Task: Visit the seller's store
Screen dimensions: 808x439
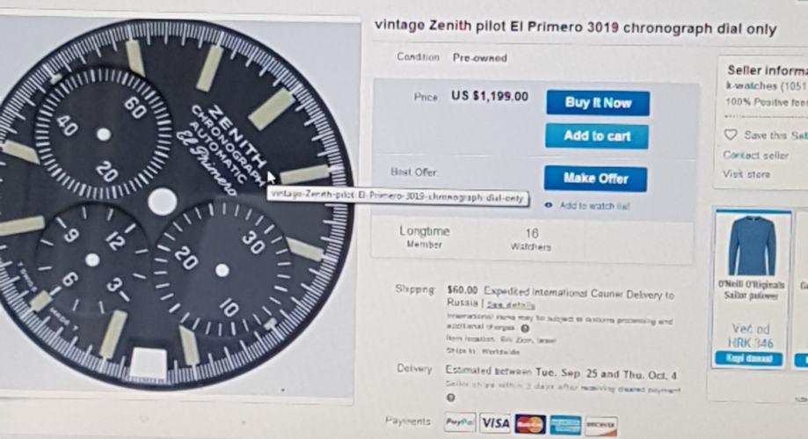Action: 746,174
